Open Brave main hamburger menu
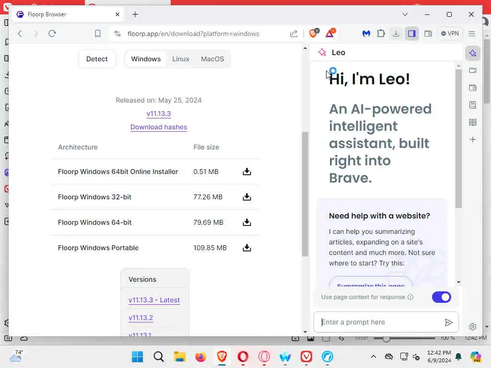 472,34
